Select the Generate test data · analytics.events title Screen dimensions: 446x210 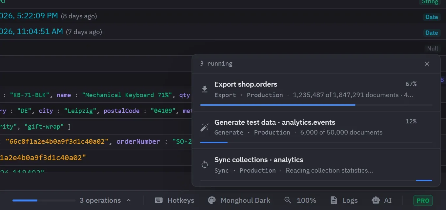click(275, 122)
